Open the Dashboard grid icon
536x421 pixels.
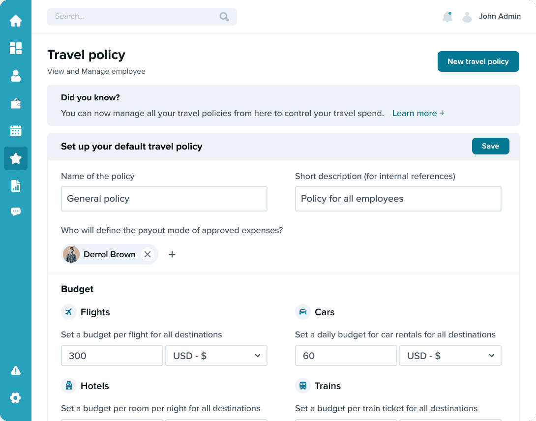pos(16,48)
